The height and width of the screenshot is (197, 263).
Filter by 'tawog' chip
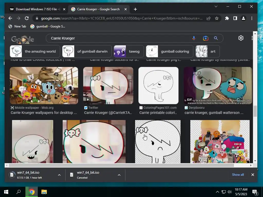coord(129,51)
